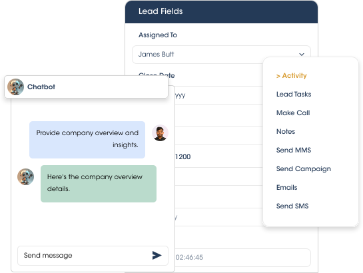The height and width of the screenshot is (273, 363).
Task: Click the Close Date input field
Action: pos(218,95)
